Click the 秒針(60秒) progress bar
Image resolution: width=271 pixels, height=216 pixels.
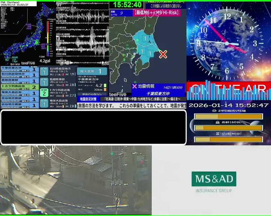[x=229, y=139]
